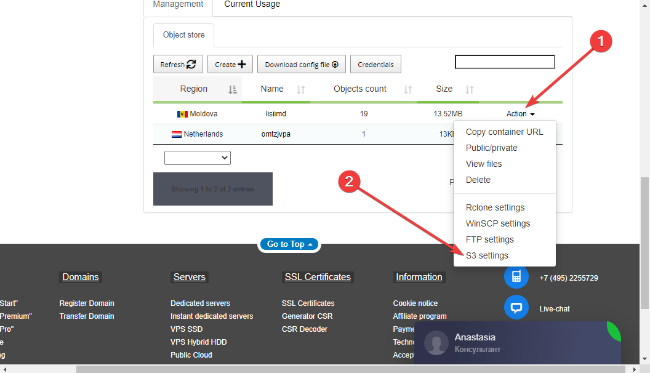Open the Credentials dialog
This screenshot has width=650, height=373.
[x=375, y=65]
